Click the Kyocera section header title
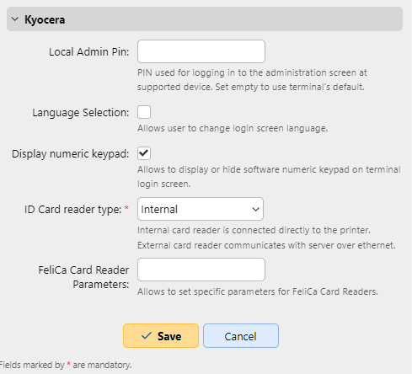This screenshot has height=374, width=412. 45,19
